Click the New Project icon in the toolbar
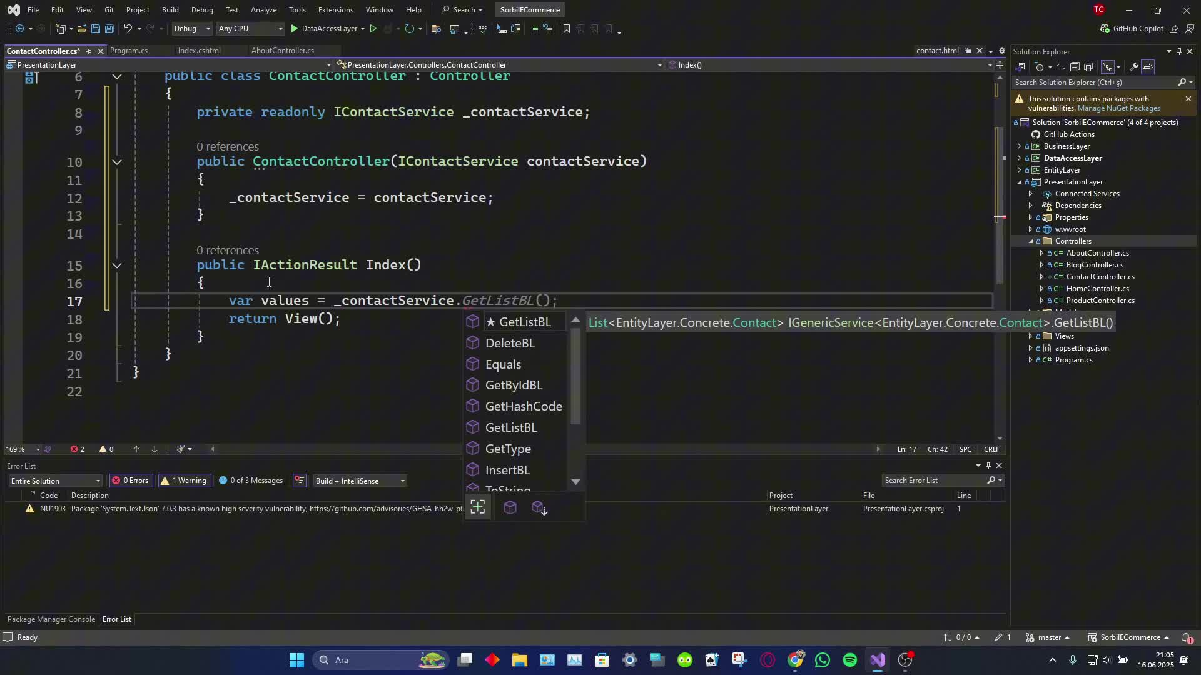This screenshot has width=1201, height=675. click(61, 29)
